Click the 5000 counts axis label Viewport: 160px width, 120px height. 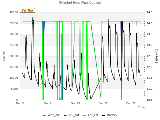pos(14,89)
